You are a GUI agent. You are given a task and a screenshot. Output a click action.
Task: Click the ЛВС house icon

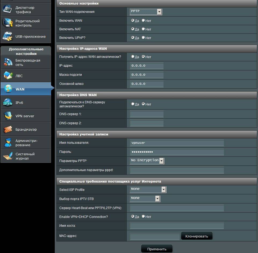coord(8,76)
